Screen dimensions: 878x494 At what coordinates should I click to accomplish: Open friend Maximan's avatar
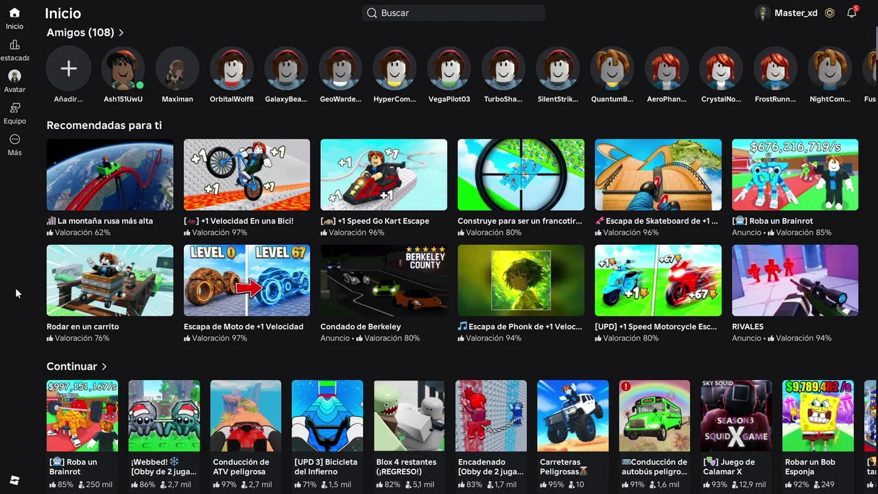tap(178, 69)
